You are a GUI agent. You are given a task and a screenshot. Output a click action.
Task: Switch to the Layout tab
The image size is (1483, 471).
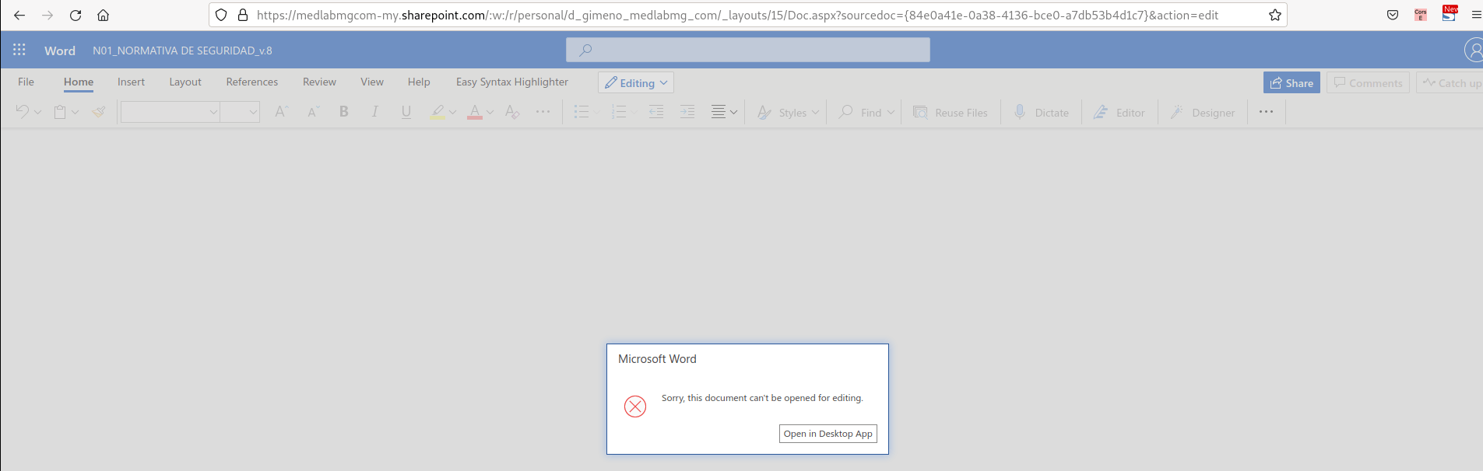[x=185, y=82]
